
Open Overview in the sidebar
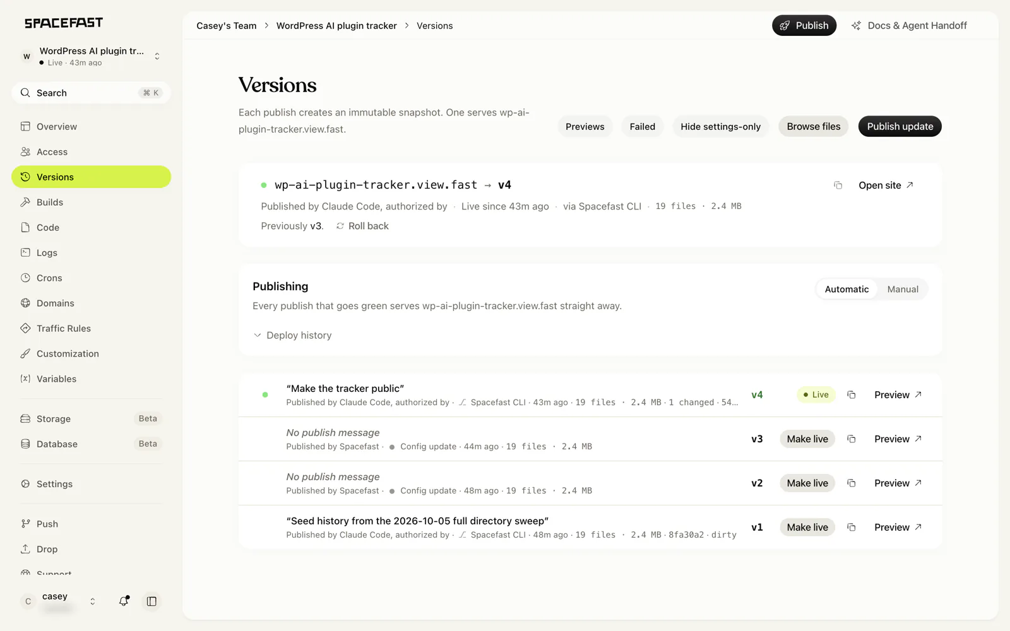tap(91, 126)
